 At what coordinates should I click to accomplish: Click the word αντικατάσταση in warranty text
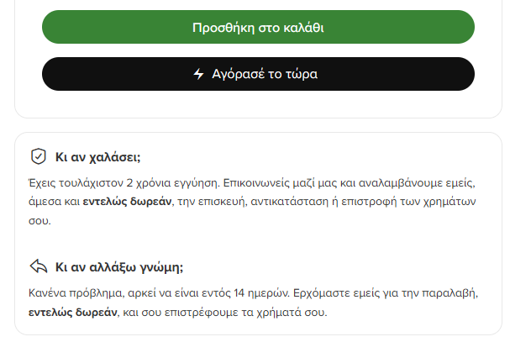click(x=290, y=202)
